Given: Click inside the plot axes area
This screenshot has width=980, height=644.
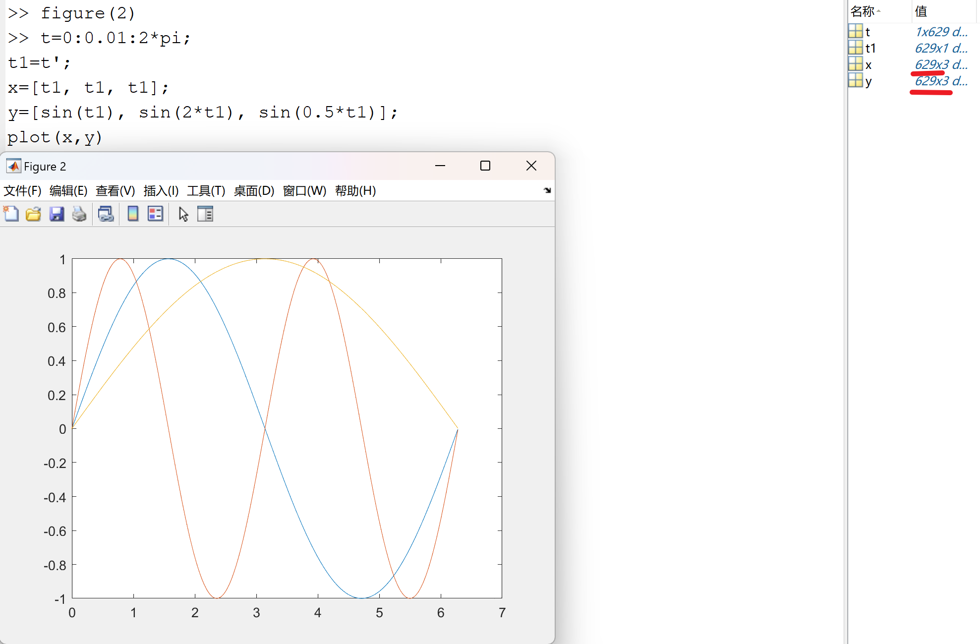Looking at the screenshot, I should click(287, 428).
